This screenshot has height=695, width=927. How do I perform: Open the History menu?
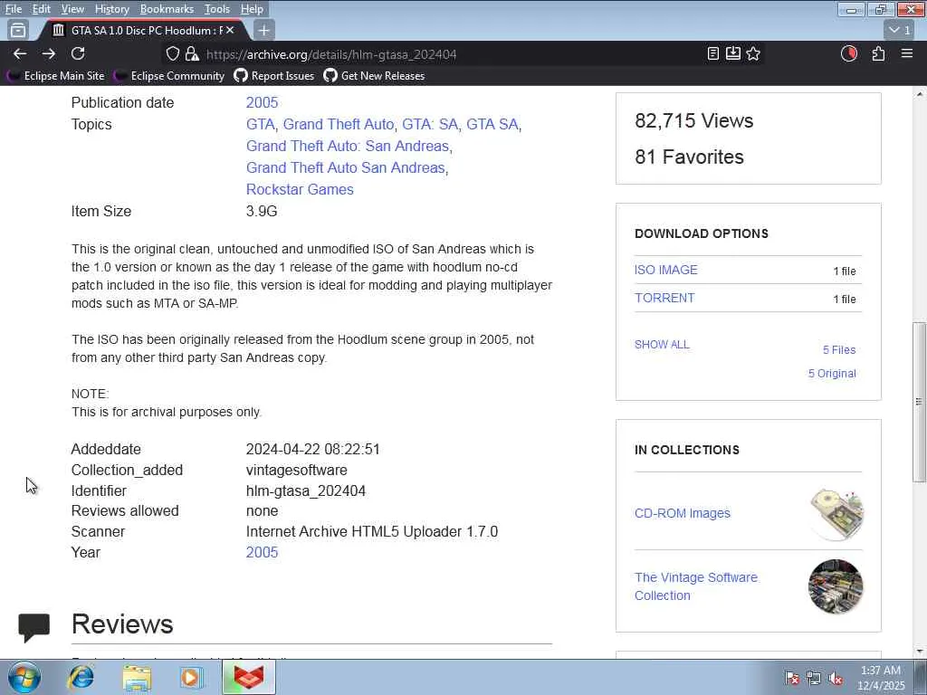tap(111, 9)
